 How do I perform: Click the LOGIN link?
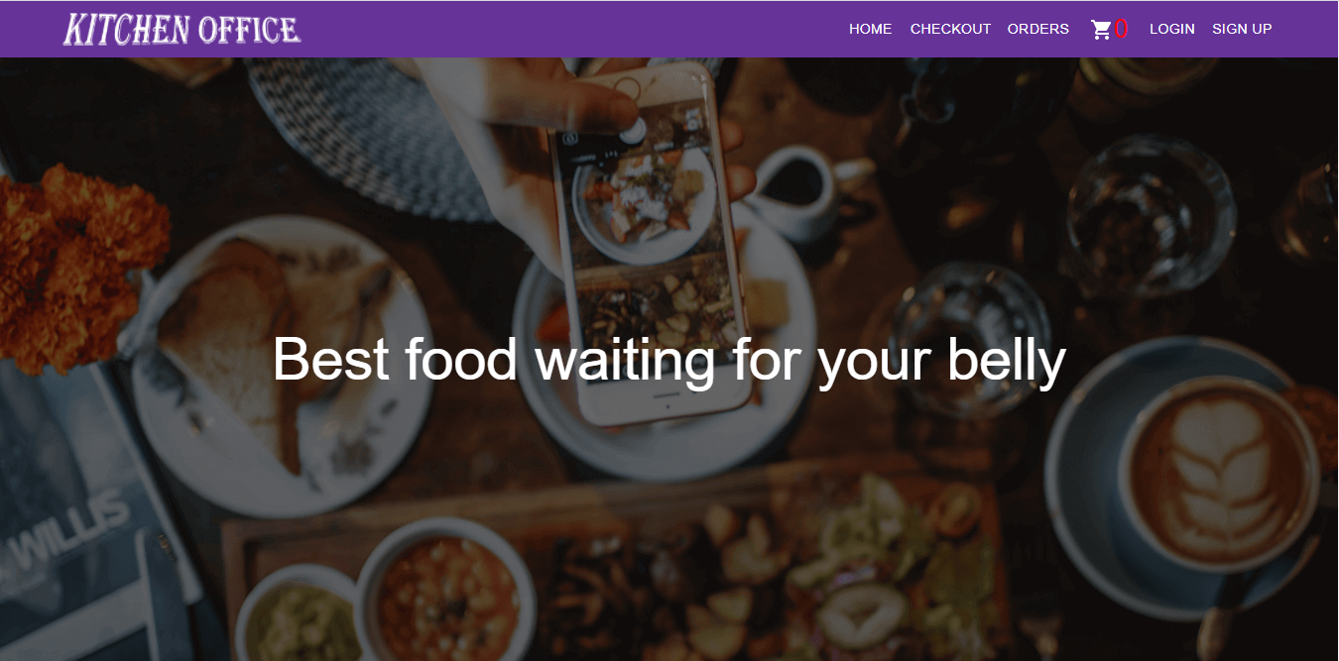(x=1171, y=29)
